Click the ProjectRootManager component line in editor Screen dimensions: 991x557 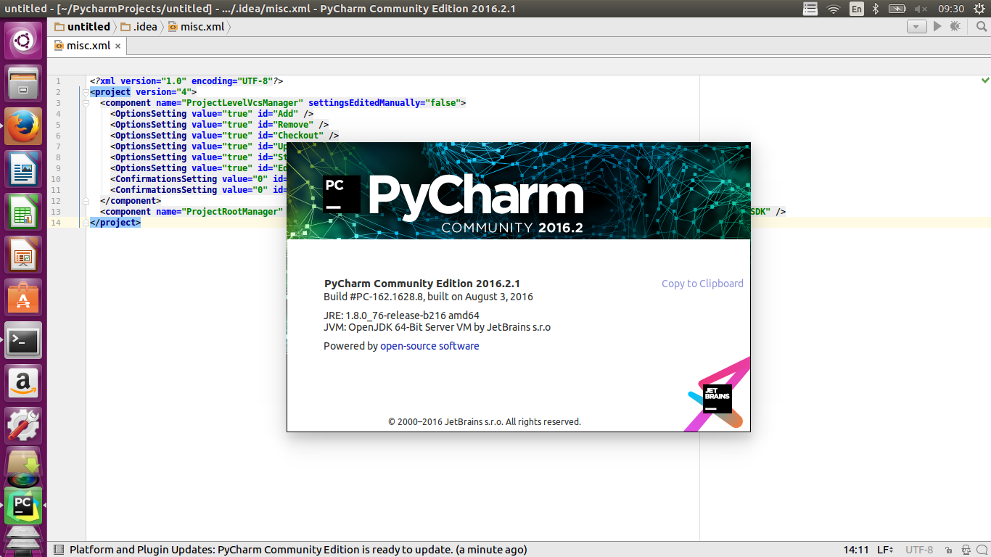click(x=443, y=212)
